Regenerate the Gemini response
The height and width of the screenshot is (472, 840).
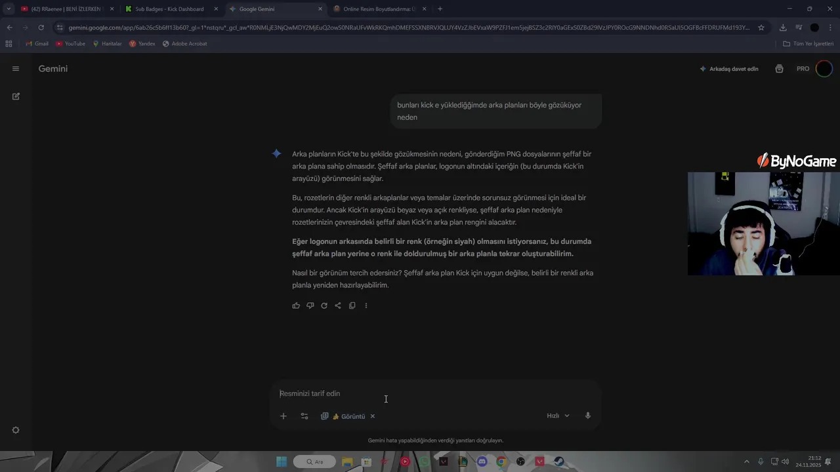pos(324,305)
